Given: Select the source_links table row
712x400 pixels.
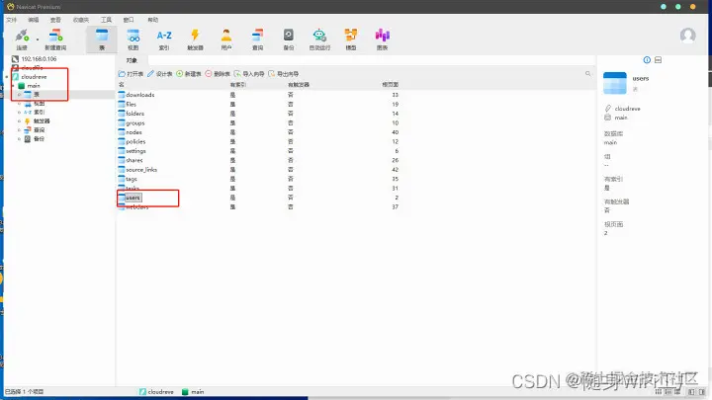Looking at the screenshot, I should coord(258,170).
